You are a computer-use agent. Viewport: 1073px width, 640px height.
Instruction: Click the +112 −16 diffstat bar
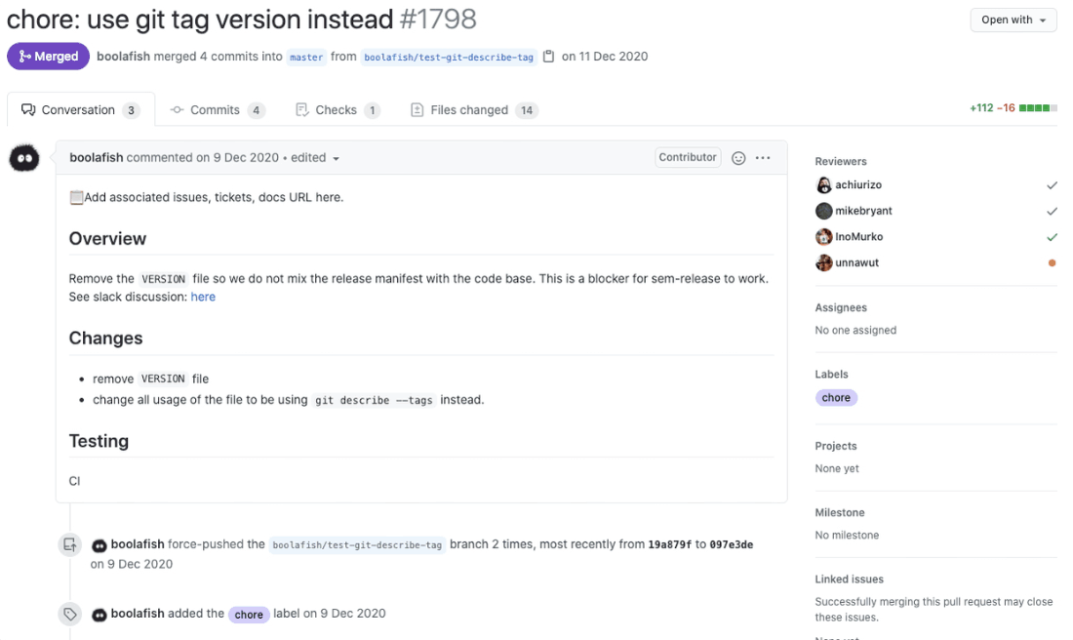tap(1013, 108)
